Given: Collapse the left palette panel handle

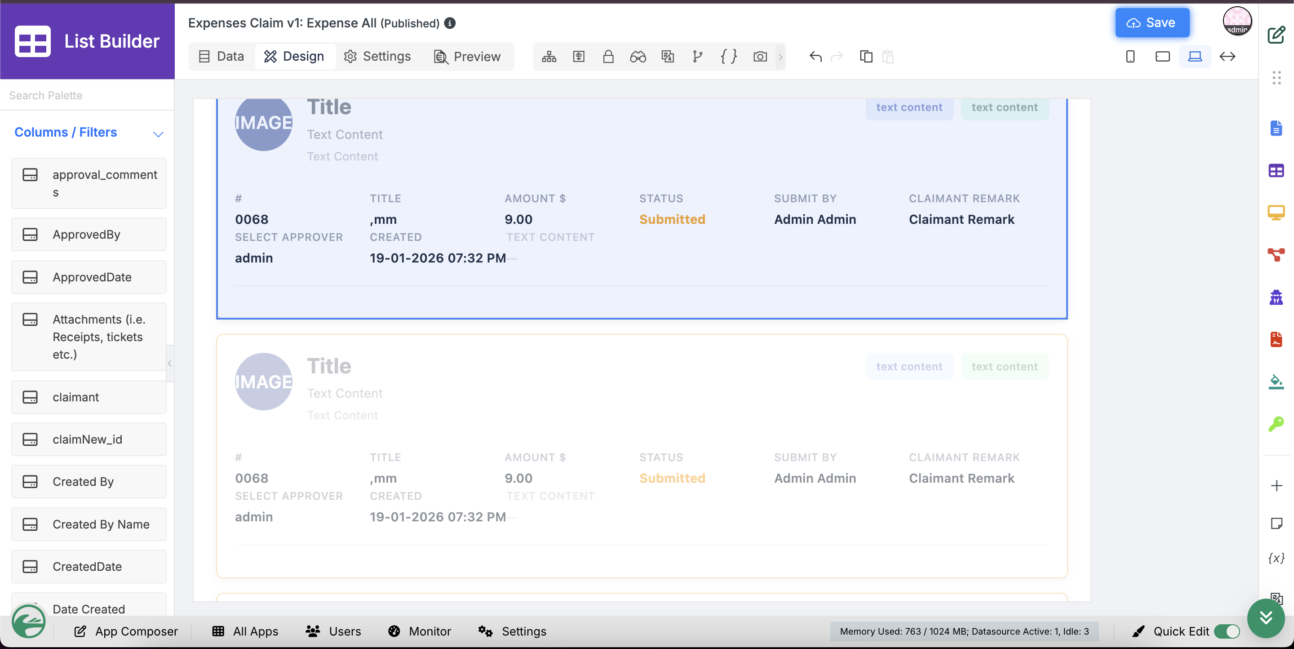Looking at the screenshot, I should point(170,363).
